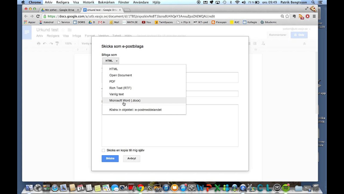
Task: Open the Mail bookmark
Action: (x=114, y=22)
